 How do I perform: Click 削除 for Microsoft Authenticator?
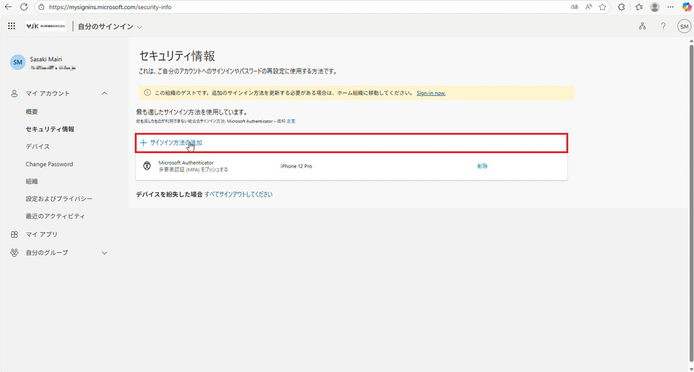(482, 166)
